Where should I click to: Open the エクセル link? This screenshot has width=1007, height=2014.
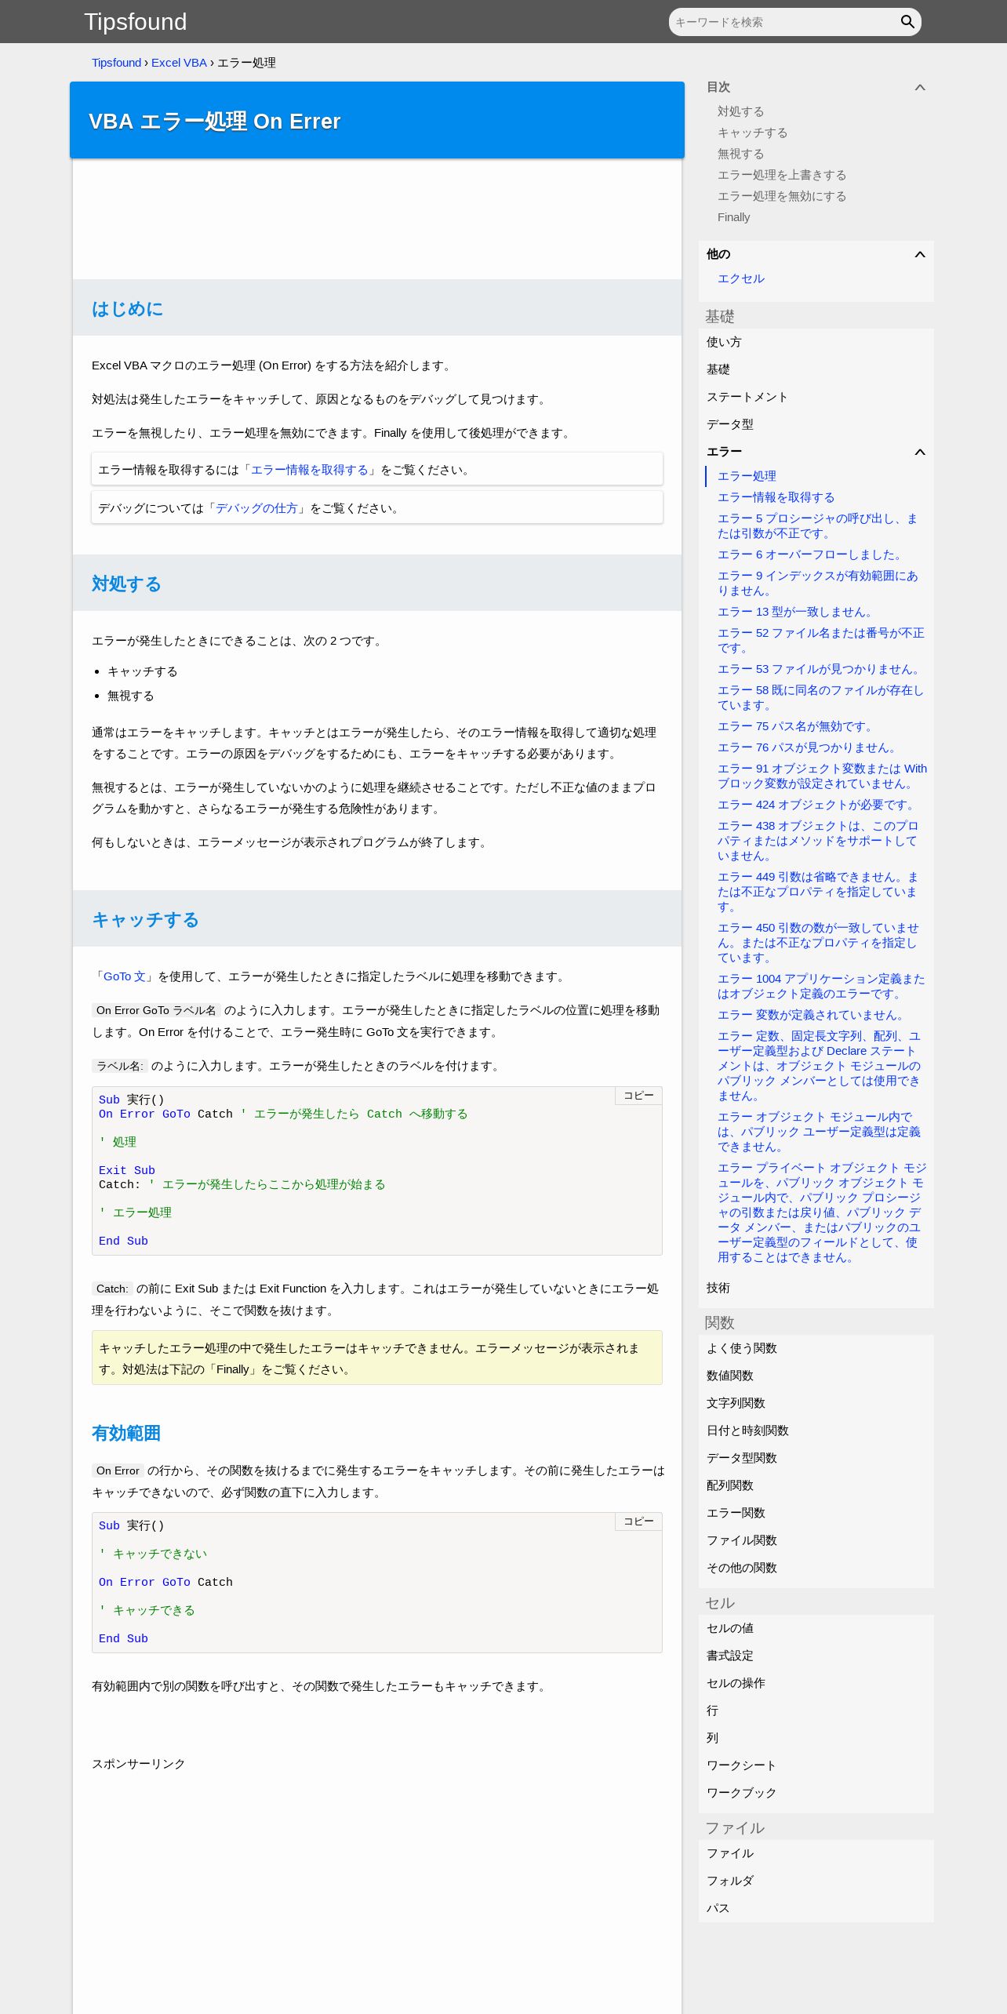click(x=740, y=278)
